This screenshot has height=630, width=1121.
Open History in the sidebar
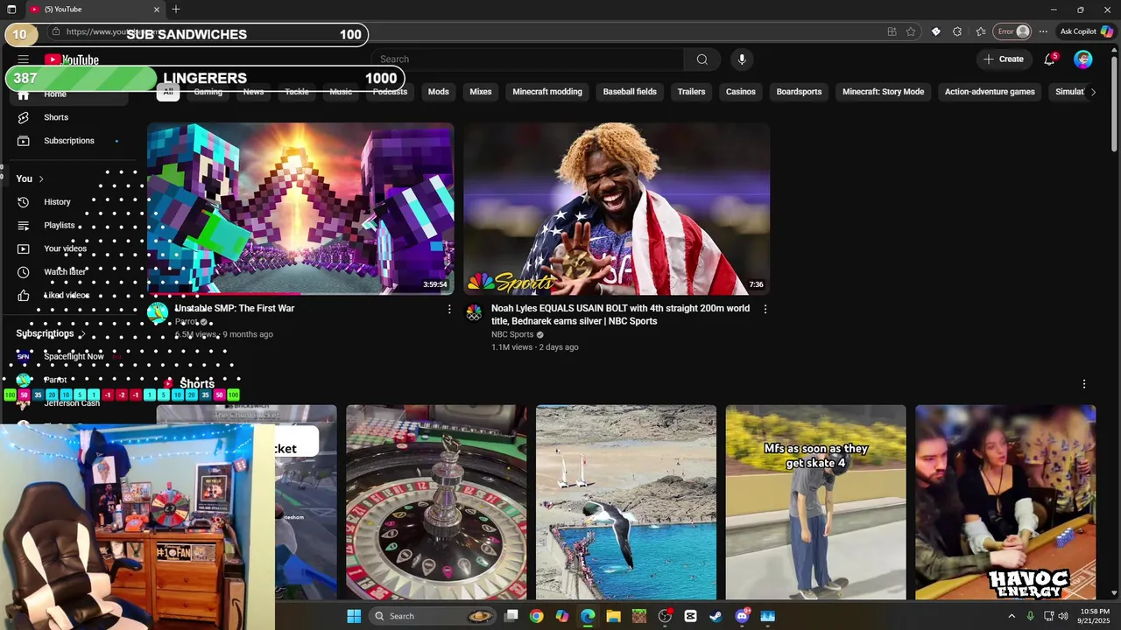(x=57, y=202)
